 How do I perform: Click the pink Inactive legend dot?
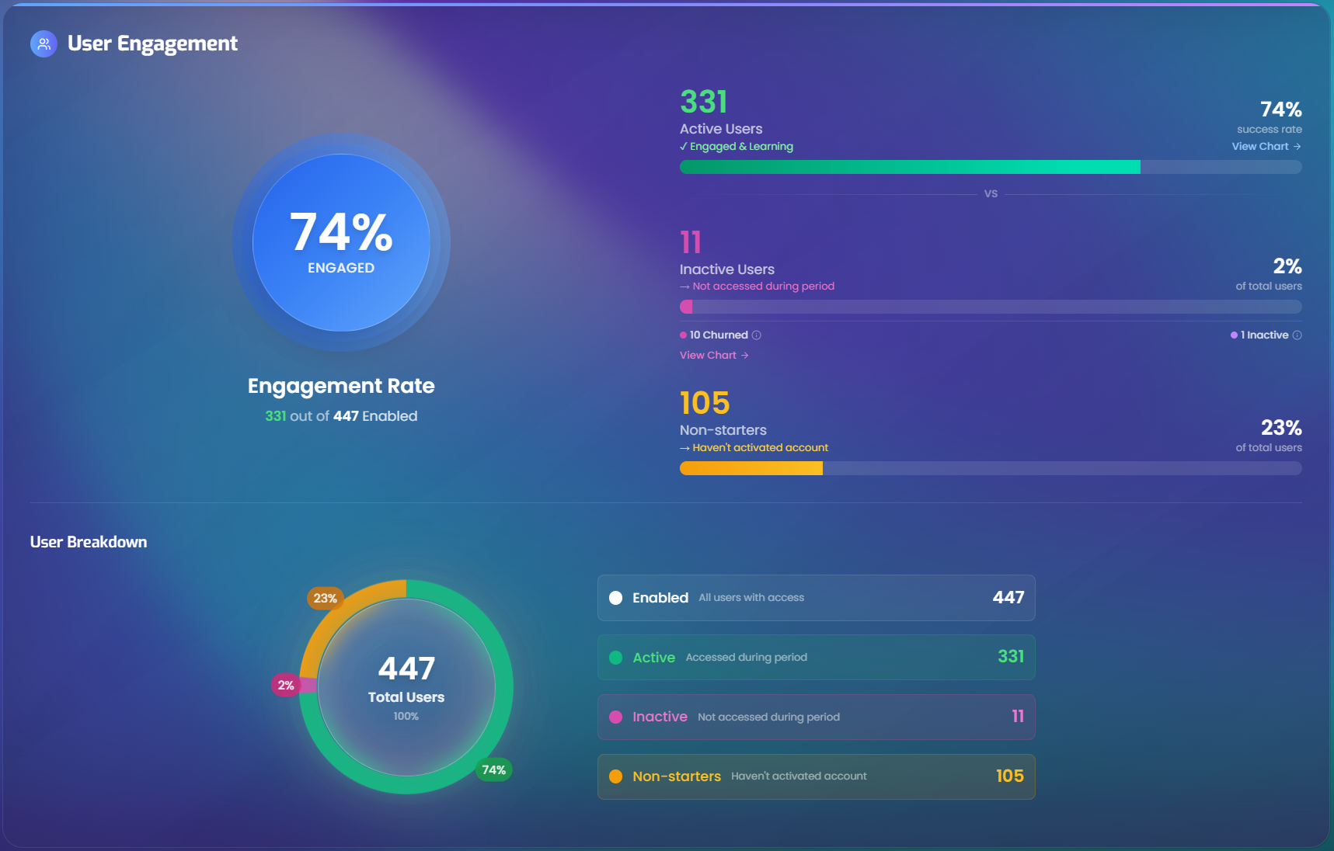point(616,717)
